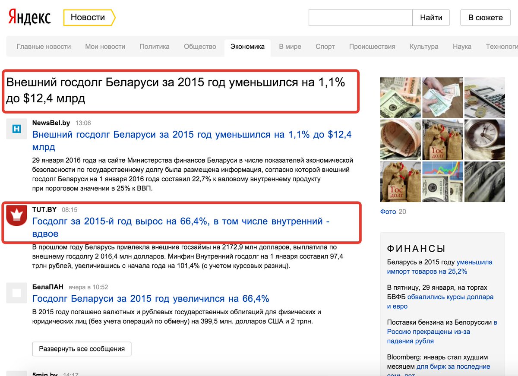Click the В сюжете button
518x376 pixels.
486,18
